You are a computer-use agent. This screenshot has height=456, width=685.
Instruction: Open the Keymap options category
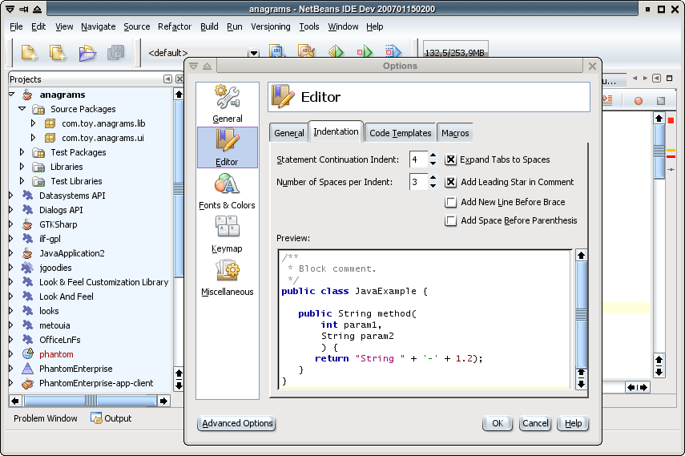228,234
